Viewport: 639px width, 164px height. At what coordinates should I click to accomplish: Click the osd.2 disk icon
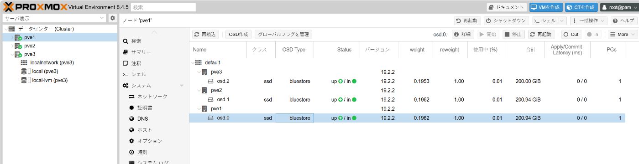(x=211, y=81)
